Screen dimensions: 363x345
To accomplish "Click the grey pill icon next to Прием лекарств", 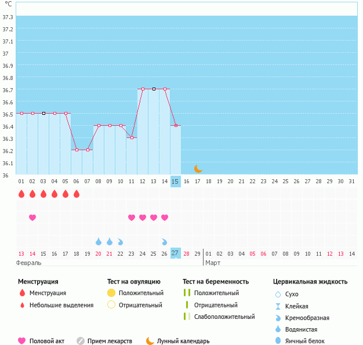I will pyautogui.click(x=81, y=341).
